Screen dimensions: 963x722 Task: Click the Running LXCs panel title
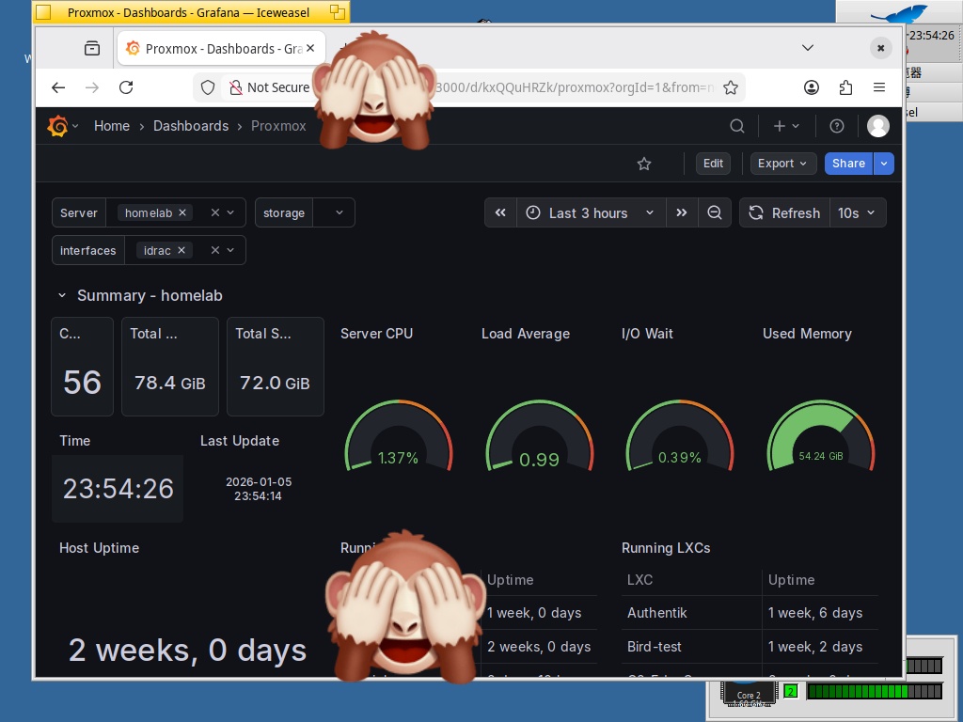[x=666, y=548]
